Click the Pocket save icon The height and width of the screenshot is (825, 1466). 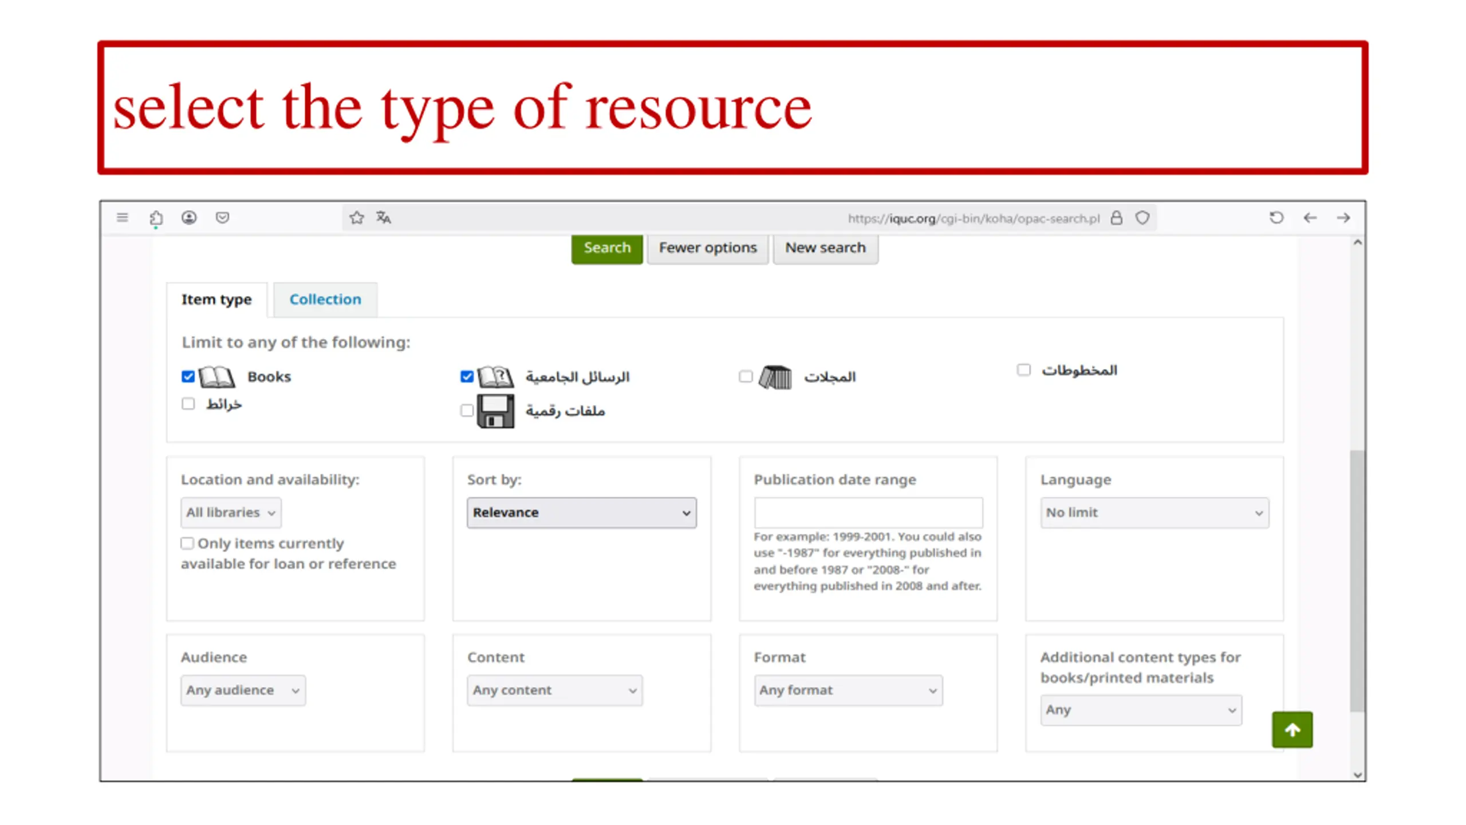222,218
